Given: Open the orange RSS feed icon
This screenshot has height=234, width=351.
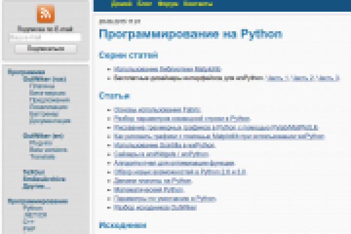Looking at the screenshot, I should pyautogui.click(x=46, y=14).
